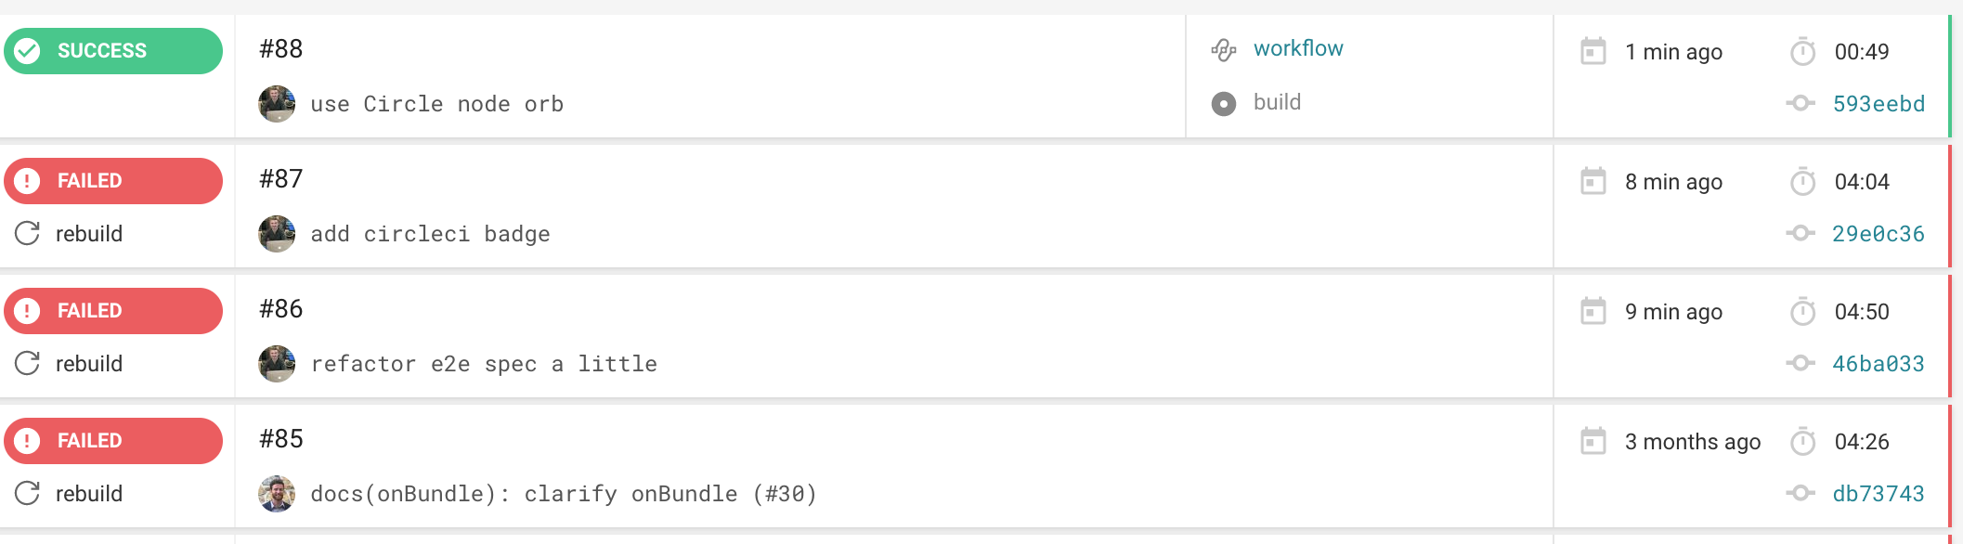This screenshot has width=1963, height=544.
Task: Open commit 593eebd
Action: [1878, 104]
